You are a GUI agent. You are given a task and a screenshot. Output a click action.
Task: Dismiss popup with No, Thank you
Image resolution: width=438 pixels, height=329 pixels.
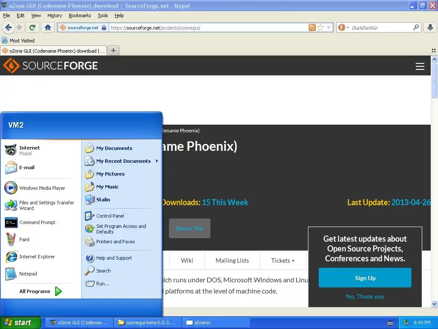click(x=365, y=296)
